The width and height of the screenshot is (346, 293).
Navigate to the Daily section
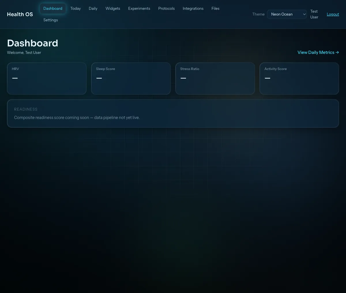[x=93, y=8]
